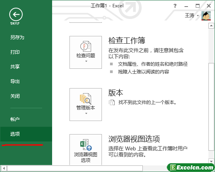Click text 文档属性、作者的姓名和绝对路径

[153, 64]
